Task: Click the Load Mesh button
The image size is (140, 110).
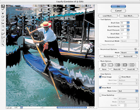Action: point(108,16)
